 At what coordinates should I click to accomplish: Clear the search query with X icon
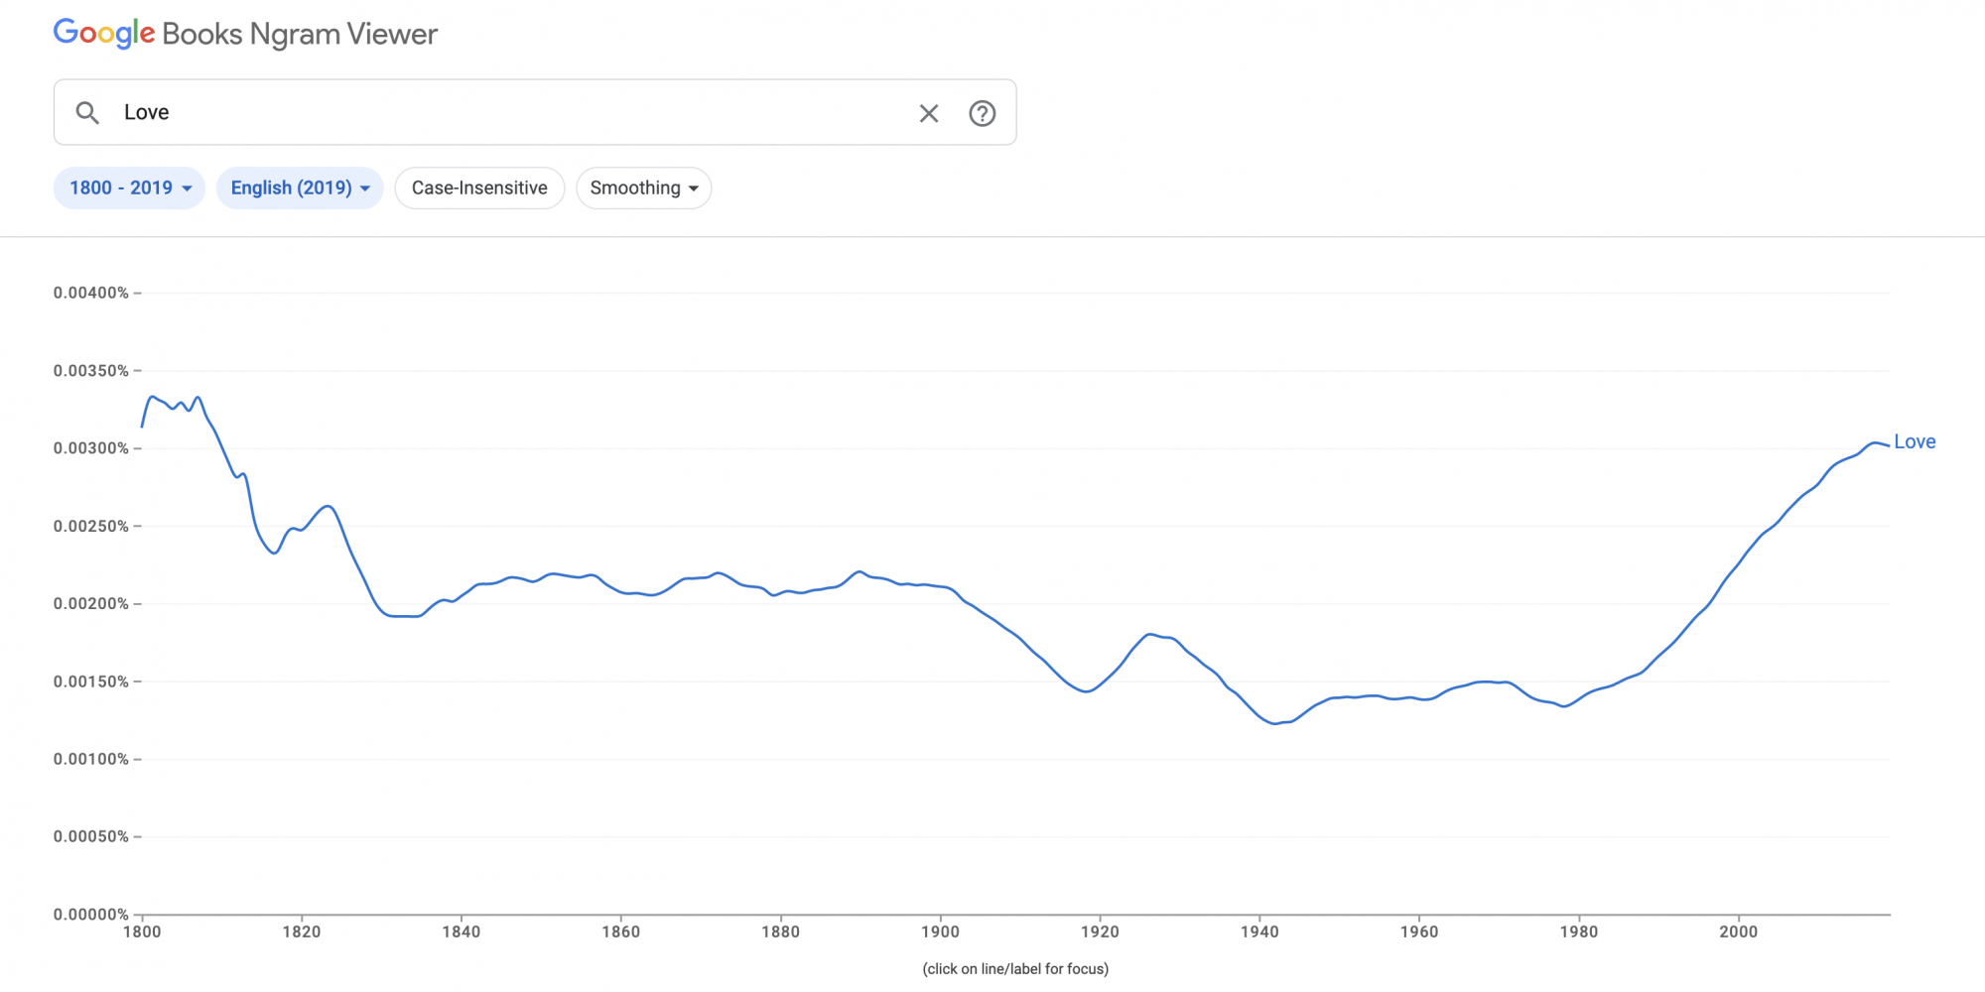[928, 113]
